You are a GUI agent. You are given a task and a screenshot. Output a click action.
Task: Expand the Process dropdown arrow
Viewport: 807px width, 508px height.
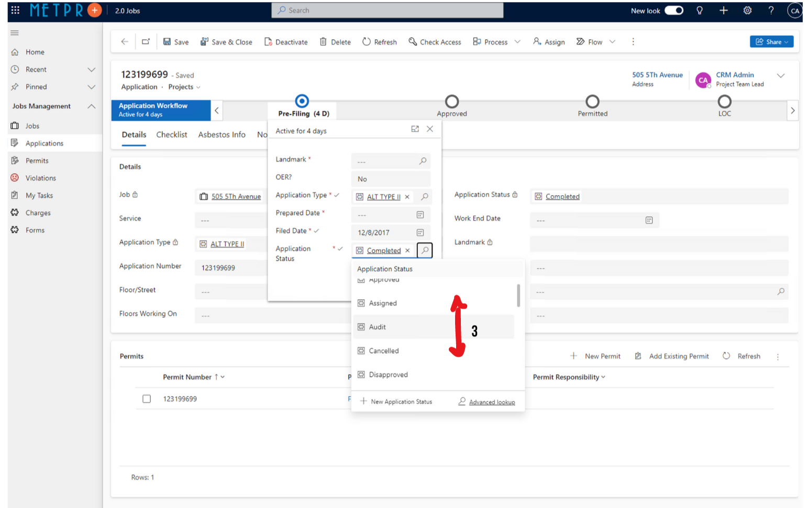517,42
